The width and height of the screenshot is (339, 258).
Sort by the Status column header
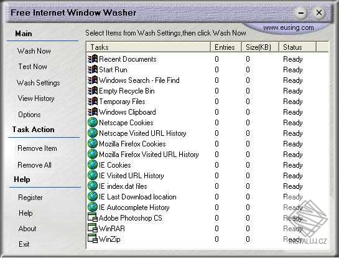298,47
